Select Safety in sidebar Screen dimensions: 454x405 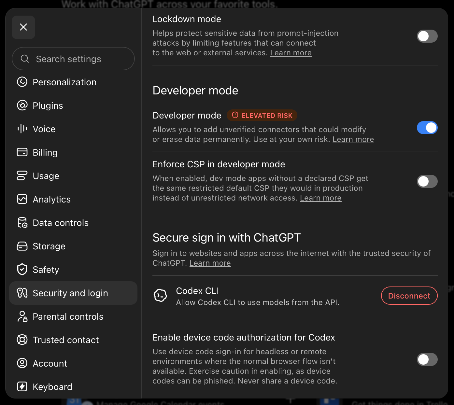[x=73, y=270]
